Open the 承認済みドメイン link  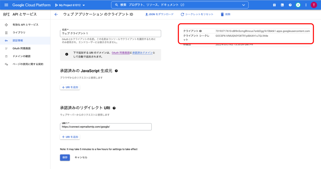pos(143,53)
